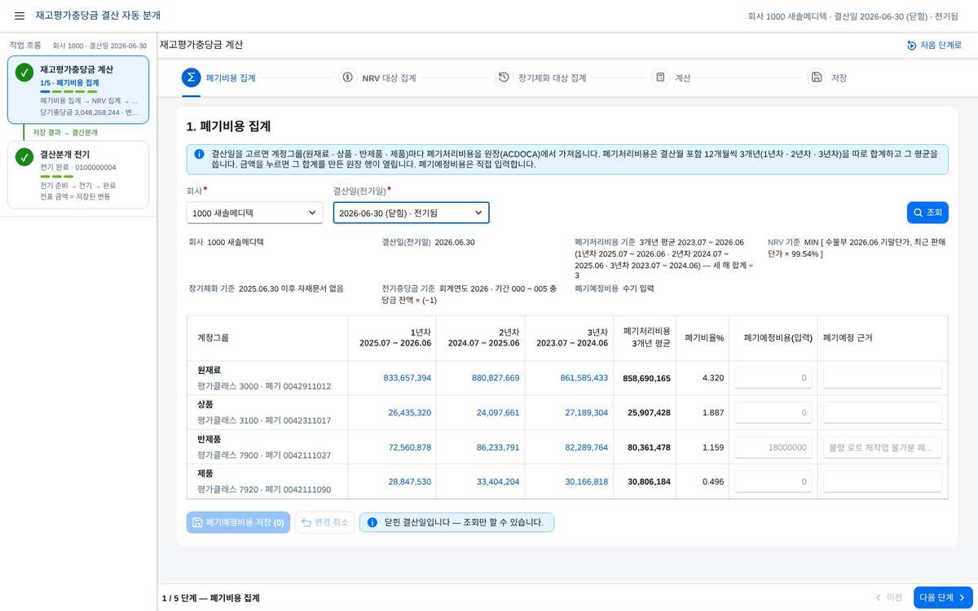978x611 pixels.
Task: Click the 처음 단계로 link
Action: (x=934, y=46)
